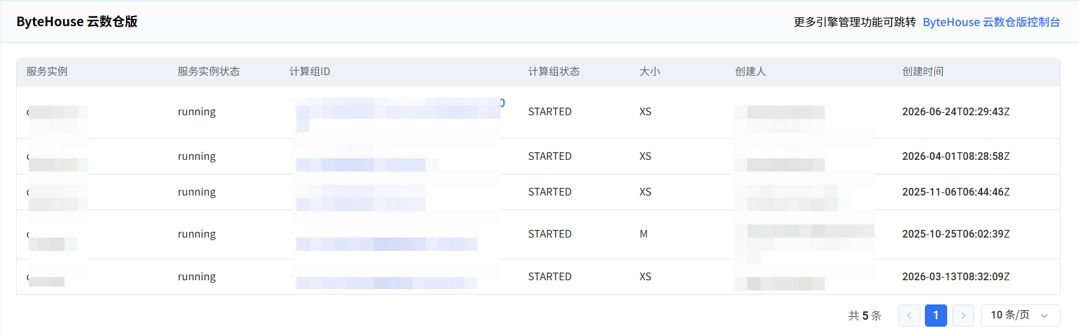This screenshot has height=335, width=1079.
Task: Click STARTED status in 2025-10-25 row
Action: [550, 234]
